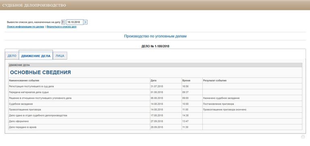Click the 'ДВИЖЕНИЕ ДЕЛА' gray section bar
The width and height of the screenshot is (310, 146).
pos(155,65)
